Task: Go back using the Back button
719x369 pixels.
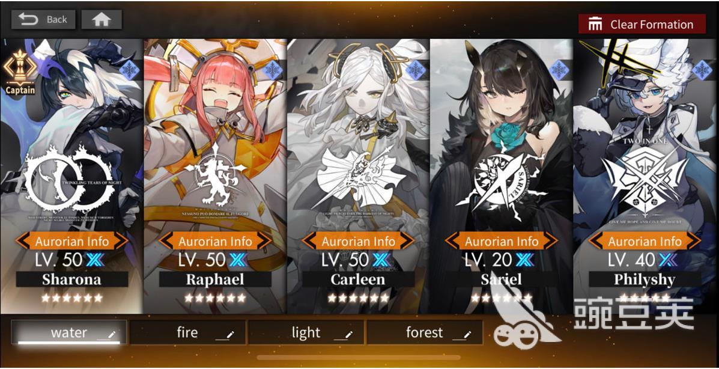Action: coord(44,20)
